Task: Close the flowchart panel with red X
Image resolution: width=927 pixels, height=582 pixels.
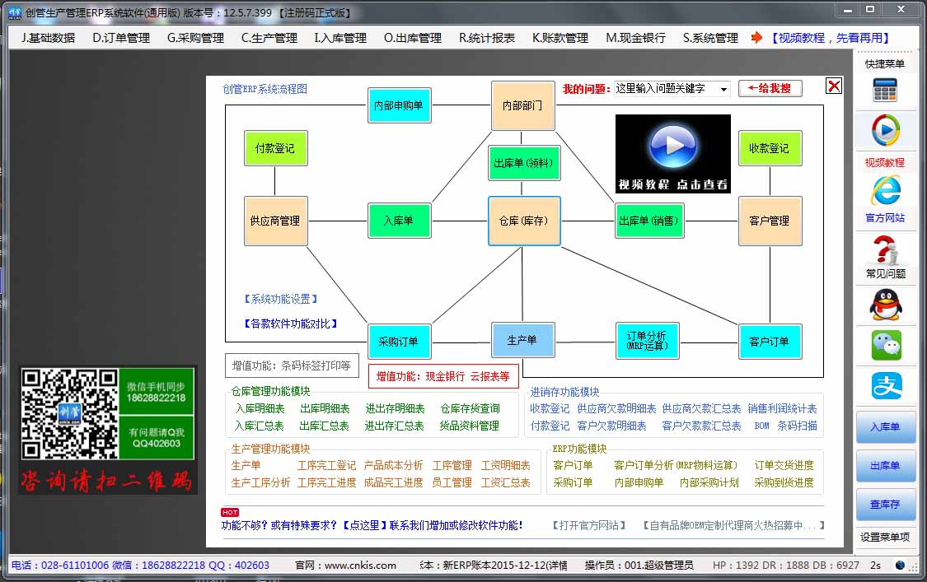Action: pyautogui.click(x=834, y=86)
